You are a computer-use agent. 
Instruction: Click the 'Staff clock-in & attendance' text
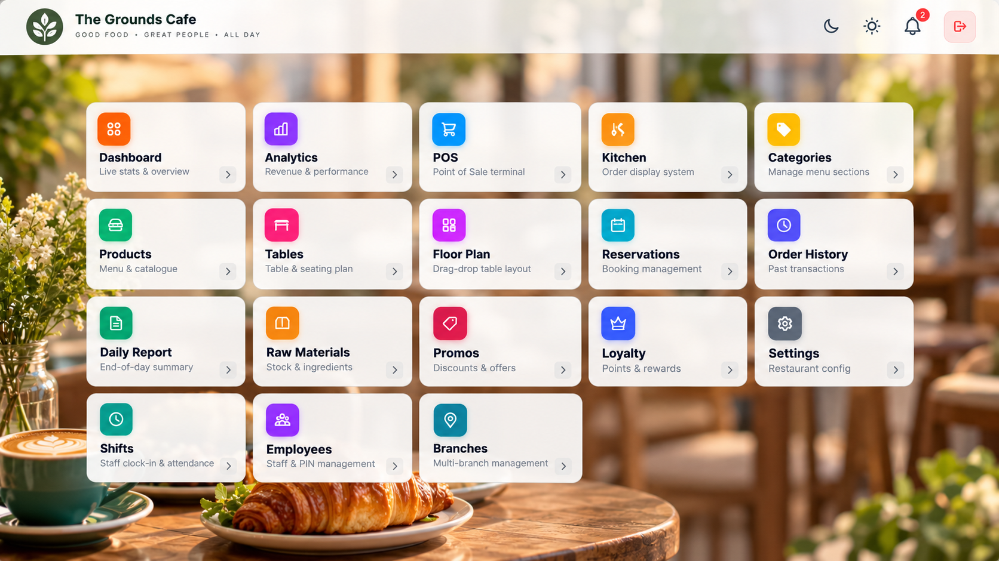click(157, 463)
